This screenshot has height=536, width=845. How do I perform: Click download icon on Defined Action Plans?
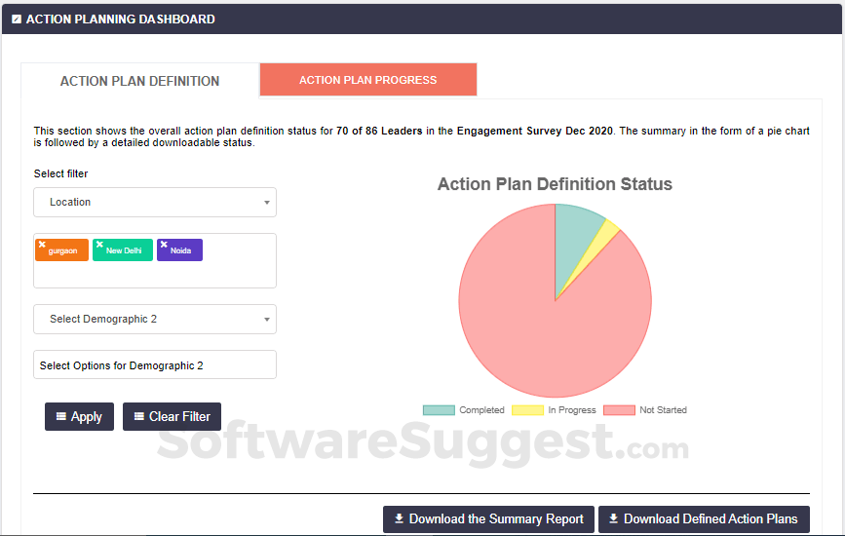click(613, 518)
